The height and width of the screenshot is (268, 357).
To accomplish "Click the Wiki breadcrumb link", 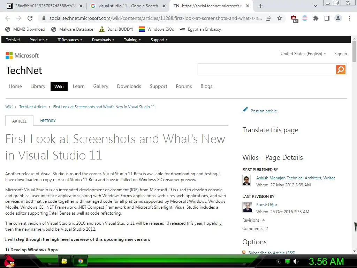I will coord(9,107).
